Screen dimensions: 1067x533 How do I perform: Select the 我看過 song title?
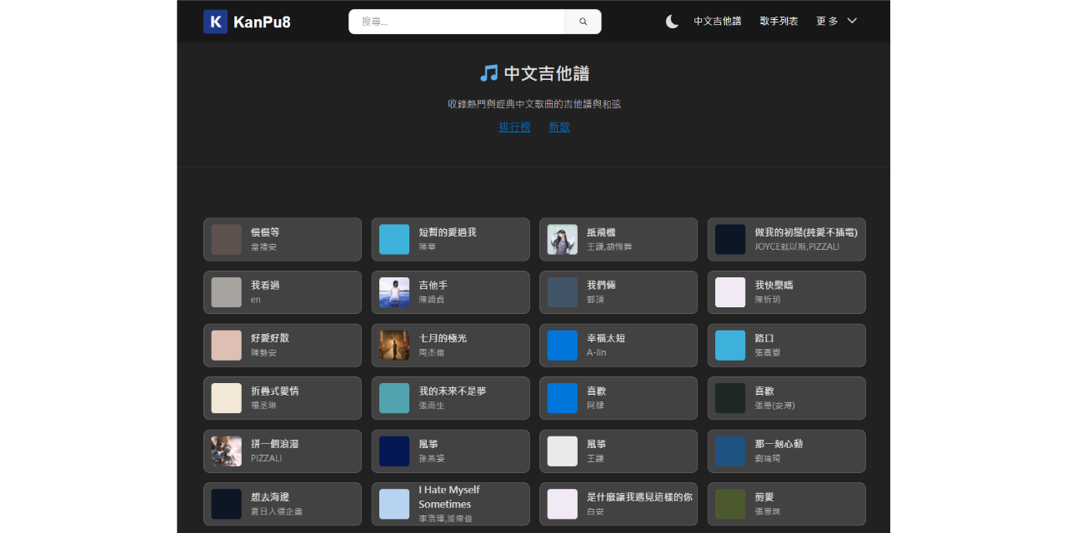click(265, 285)
